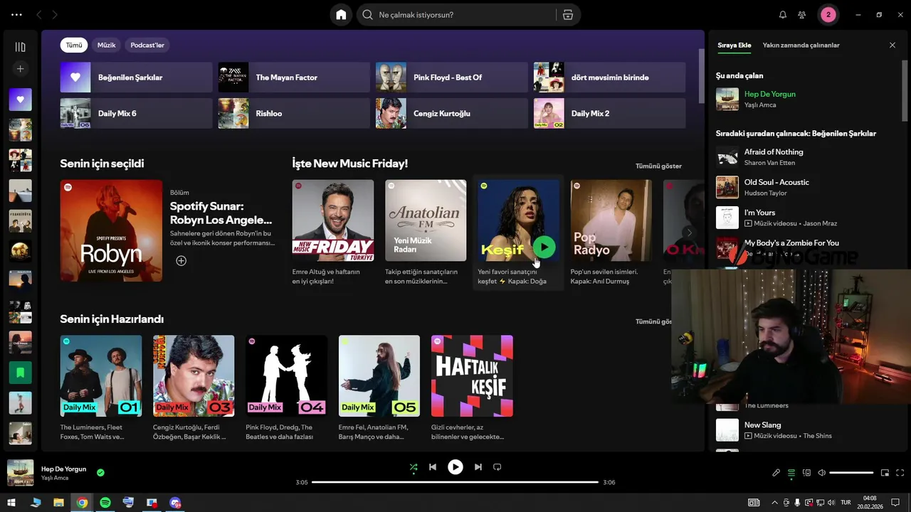The height and width of the screenshot is (512, 911).
Task: Play the Keşif playlist with the green play button
Action: (x=544, y=247)
